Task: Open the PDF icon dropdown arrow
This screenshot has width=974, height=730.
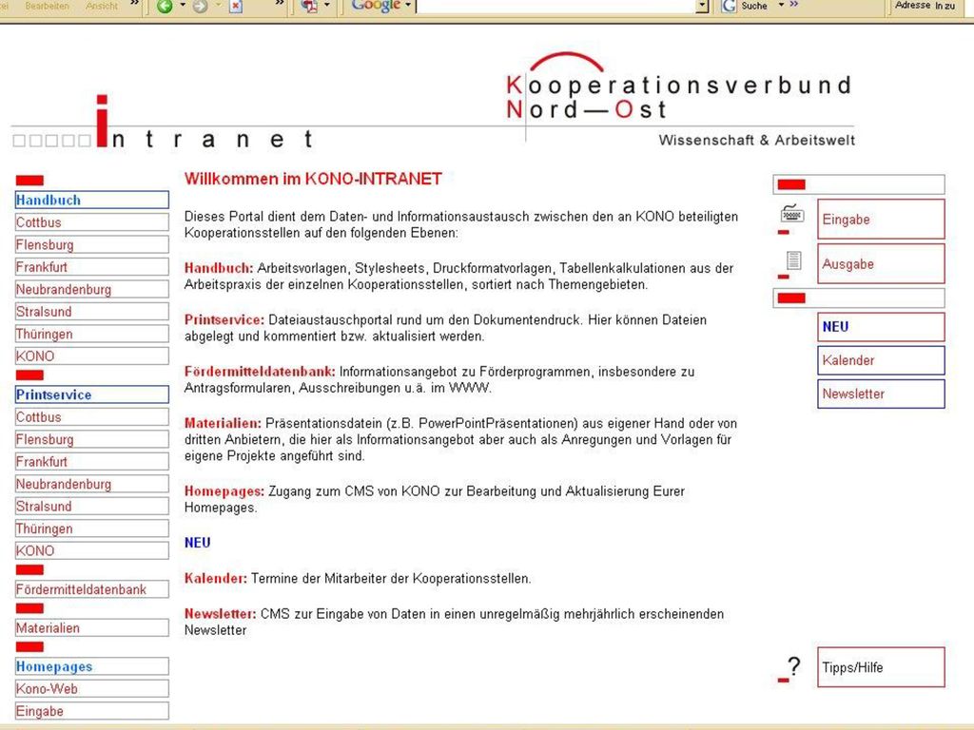Action: [327, 6]
